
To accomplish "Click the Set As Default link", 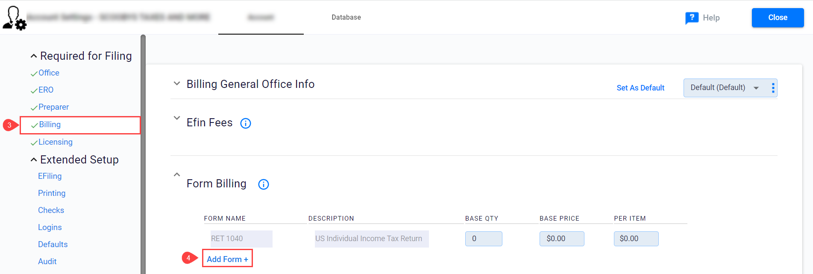I will coord(640,88).
